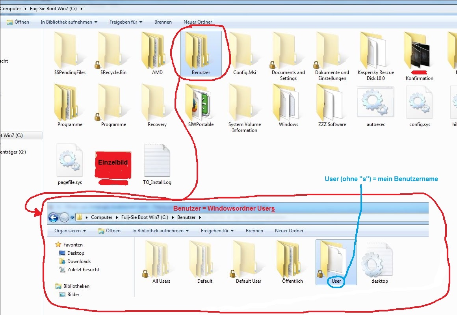
Task: Open Bilder library in navigation pane
Action: click(69, 294)
